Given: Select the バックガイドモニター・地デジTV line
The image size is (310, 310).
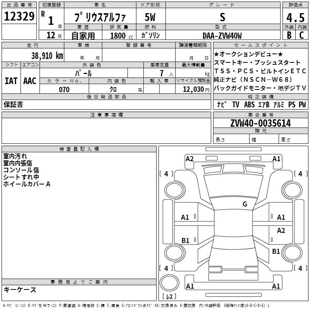Looking at the screenshot, I should coord(260,88).
